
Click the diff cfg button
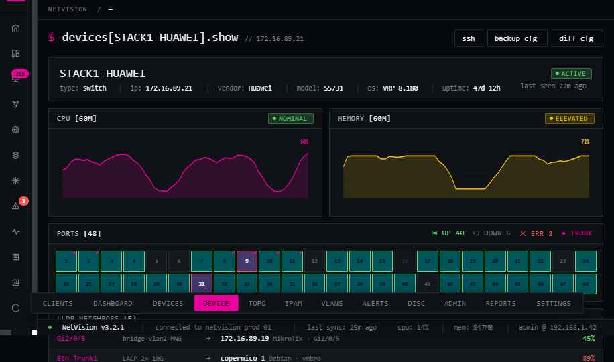(x=577, y=38)
